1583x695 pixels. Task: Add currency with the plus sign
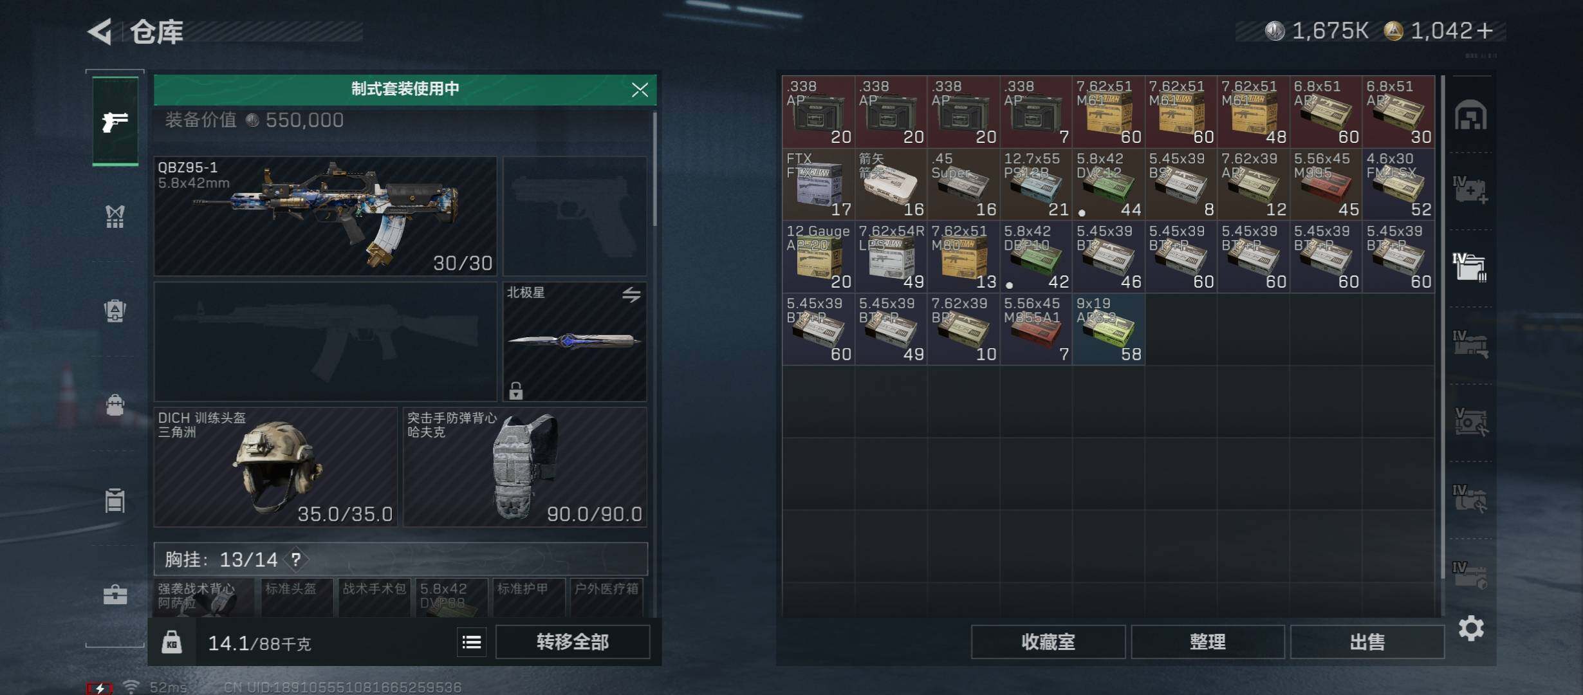(x=1485, y=31)
